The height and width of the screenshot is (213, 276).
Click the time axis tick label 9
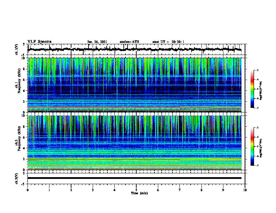pos(223,190)
